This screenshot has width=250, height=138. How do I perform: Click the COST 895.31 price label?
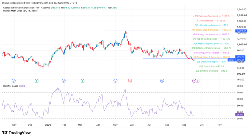coord(236,60)
